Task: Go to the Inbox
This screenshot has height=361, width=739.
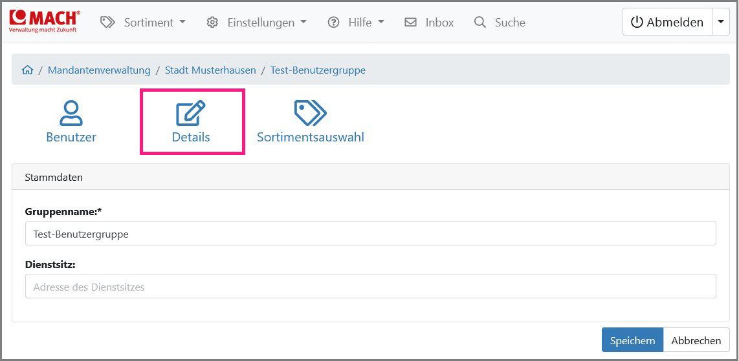Action: (x=429, y=22)
